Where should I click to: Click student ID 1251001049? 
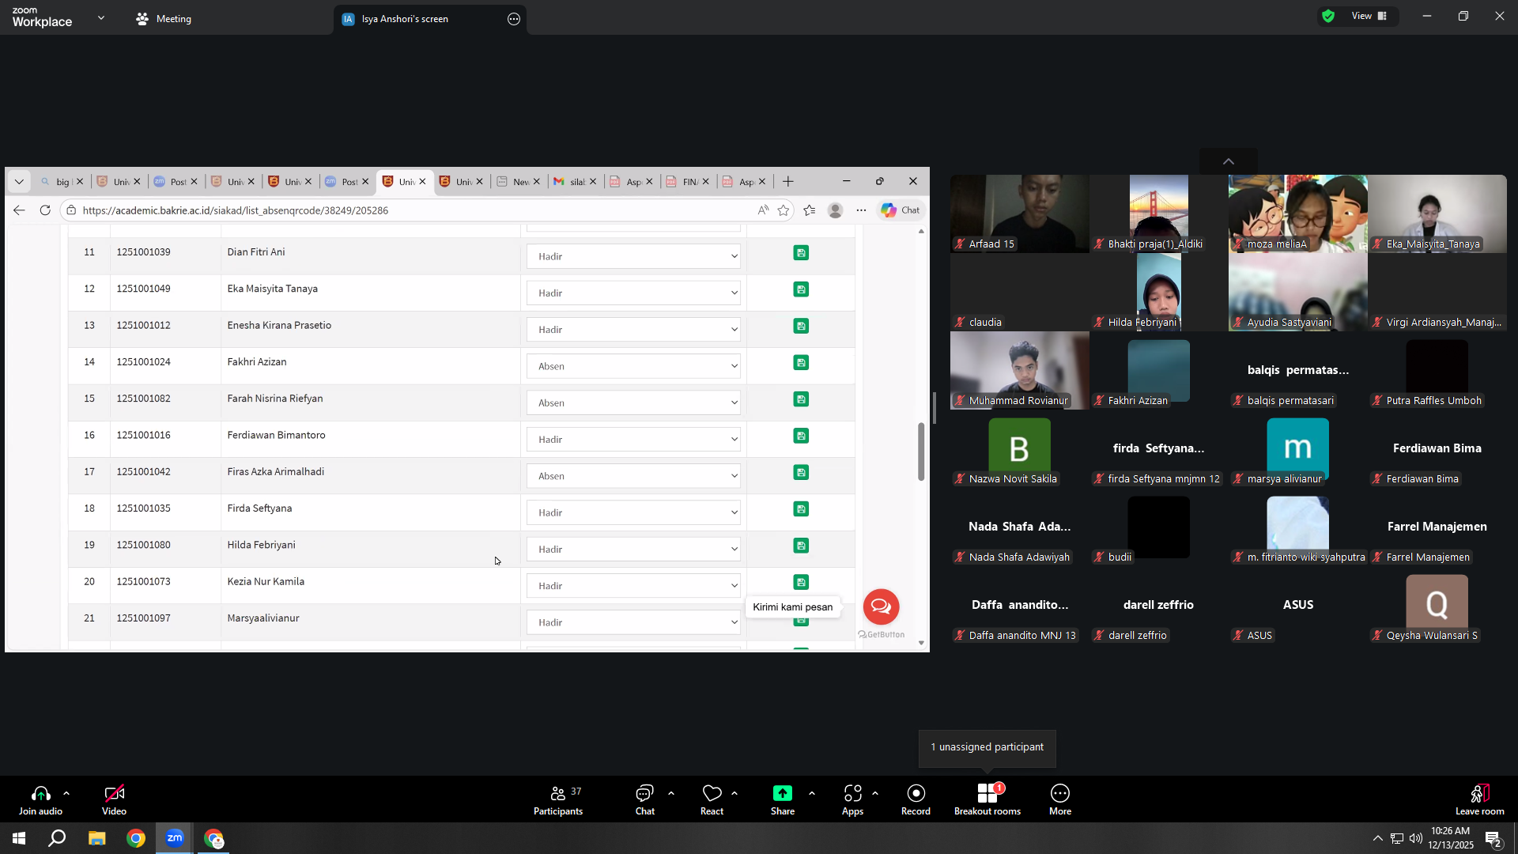(143, 289)
